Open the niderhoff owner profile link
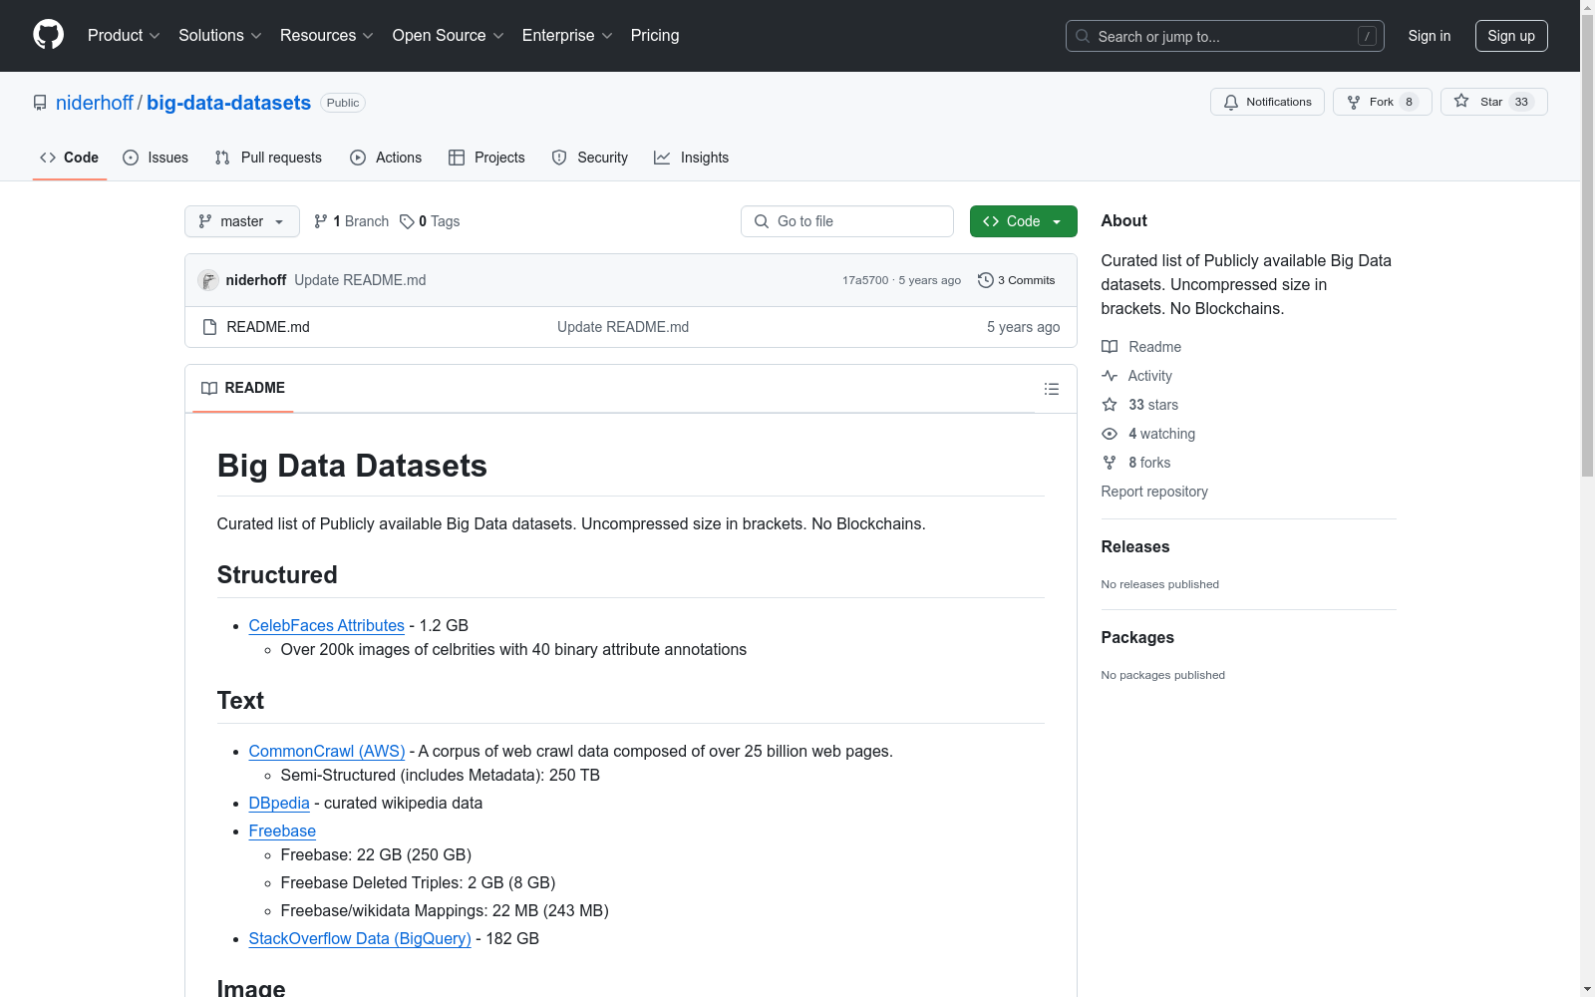This screenshot has height=997, width=1595. click(95, 103)
